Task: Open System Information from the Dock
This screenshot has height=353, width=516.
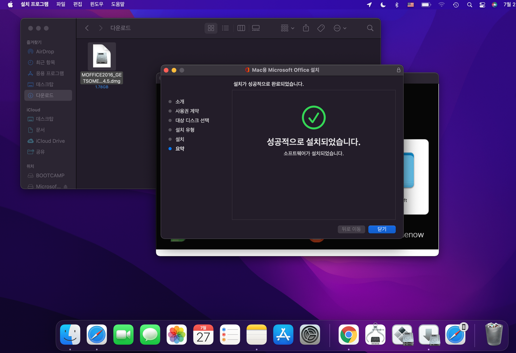Action: (375, 335)
